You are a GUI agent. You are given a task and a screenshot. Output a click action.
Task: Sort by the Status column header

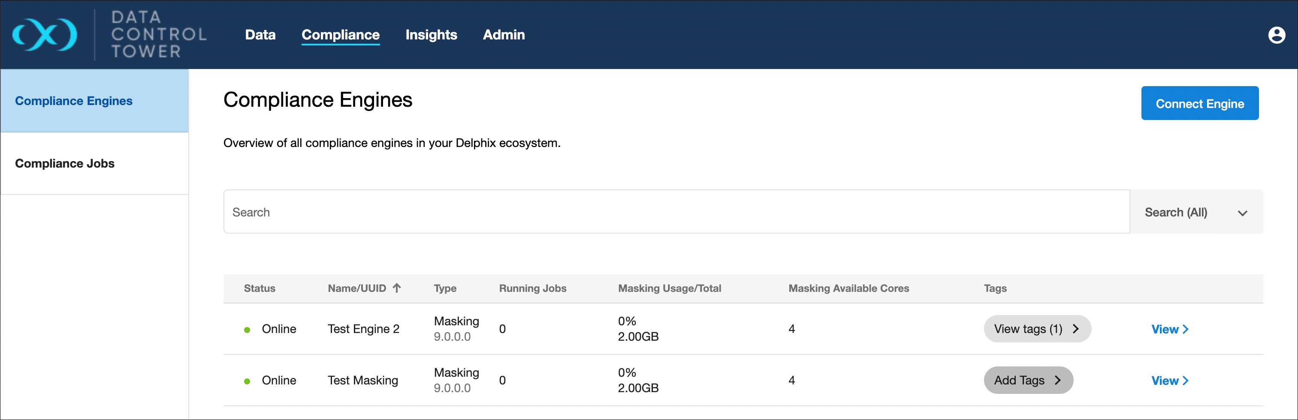(x=260, y=288)
